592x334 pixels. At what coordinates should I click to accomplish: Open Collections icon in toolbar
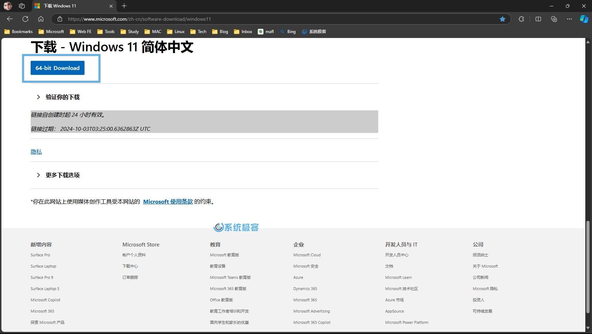pyautogui.click(x=554, y=19)
